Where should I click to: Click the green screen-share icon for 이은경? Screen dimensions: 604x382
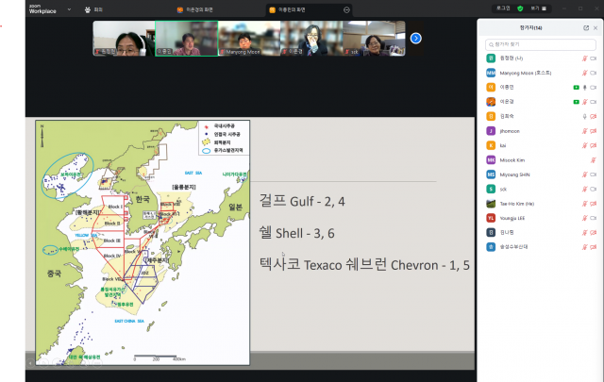tap(576, 101)
